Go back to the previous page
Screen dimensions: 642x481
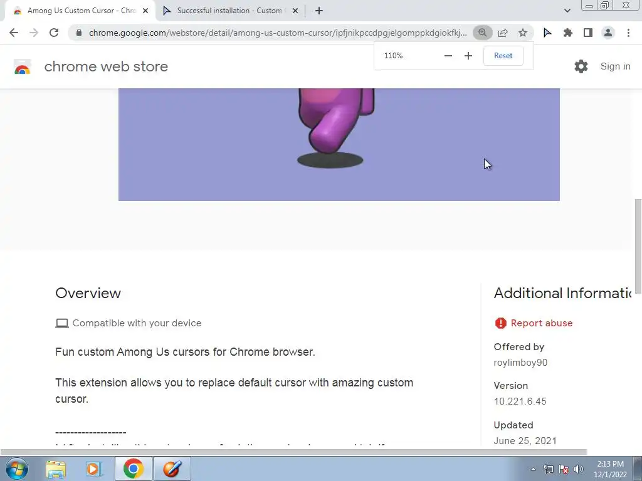click(14, 33)
